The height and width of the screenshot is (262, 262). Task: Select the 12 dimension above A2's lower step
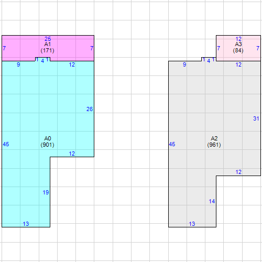pos(238,172)
